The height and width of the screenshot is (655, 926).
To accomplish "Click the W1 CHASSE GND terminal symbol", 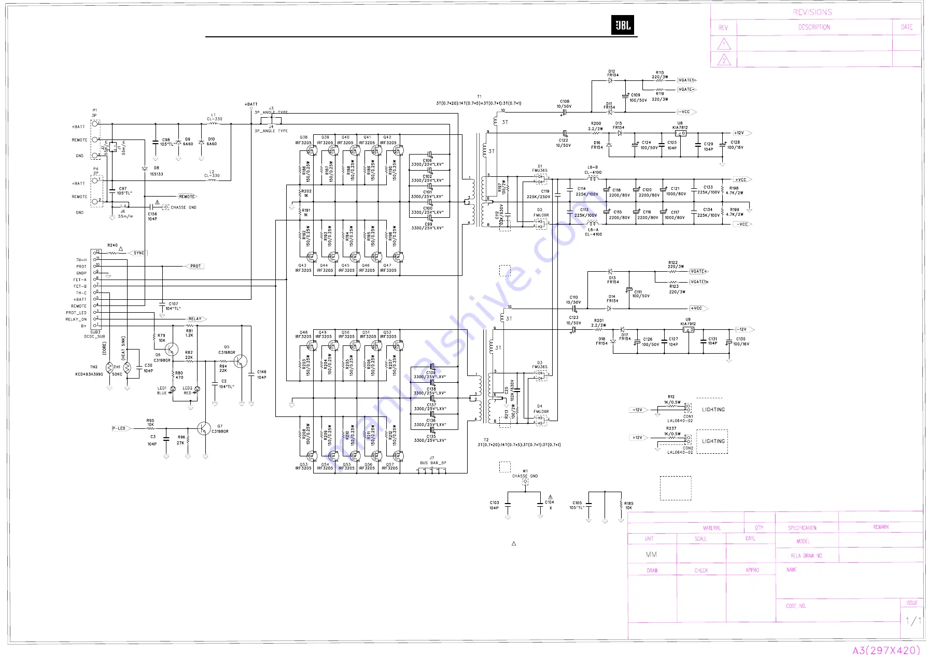I will pyautogui.click(x=525, y=481).
